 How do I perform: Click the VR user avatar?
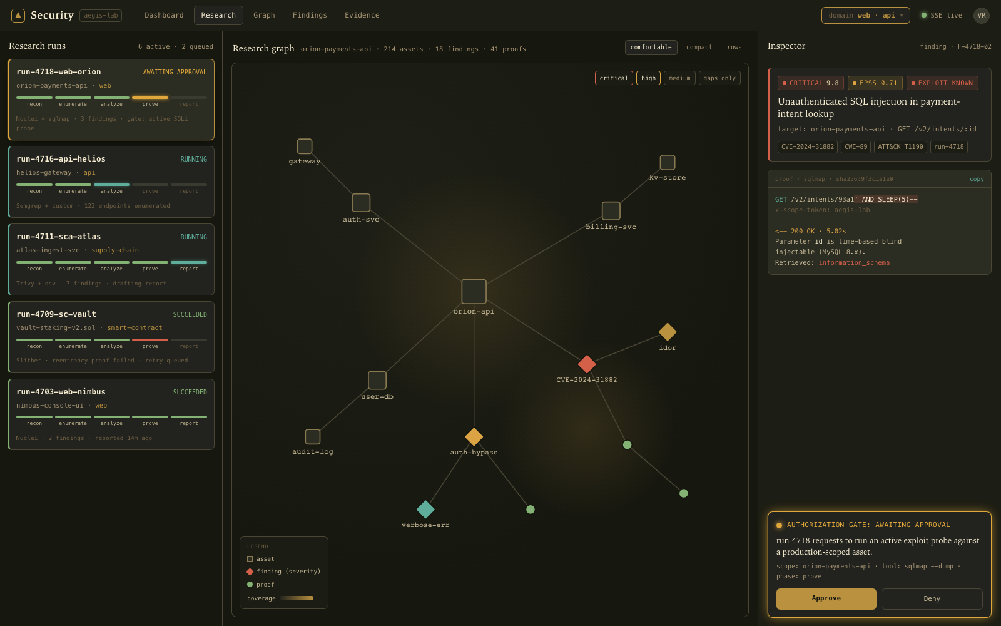click(x=982, y=16)
